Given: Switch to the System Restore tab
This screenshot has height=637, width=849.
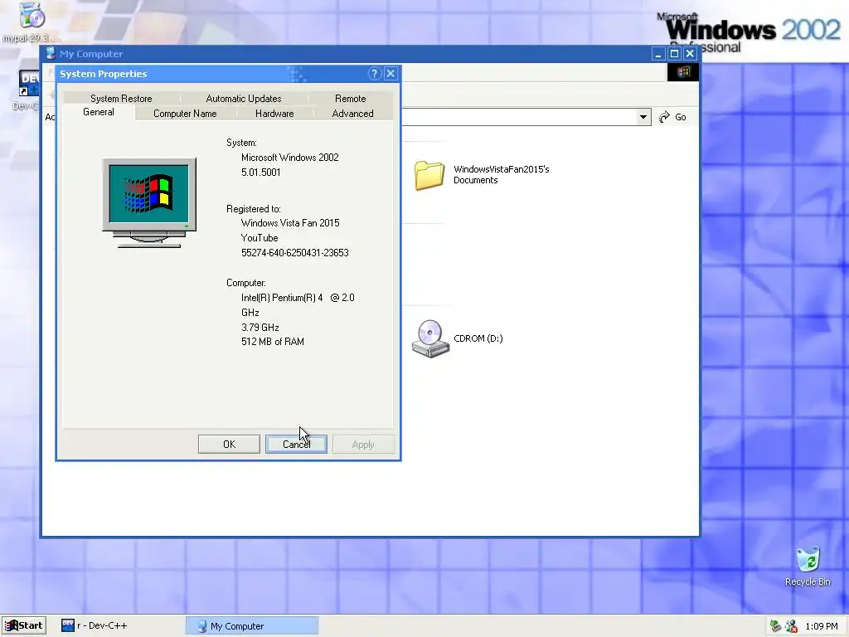Looking at the screenshot, I should point(121,98).
